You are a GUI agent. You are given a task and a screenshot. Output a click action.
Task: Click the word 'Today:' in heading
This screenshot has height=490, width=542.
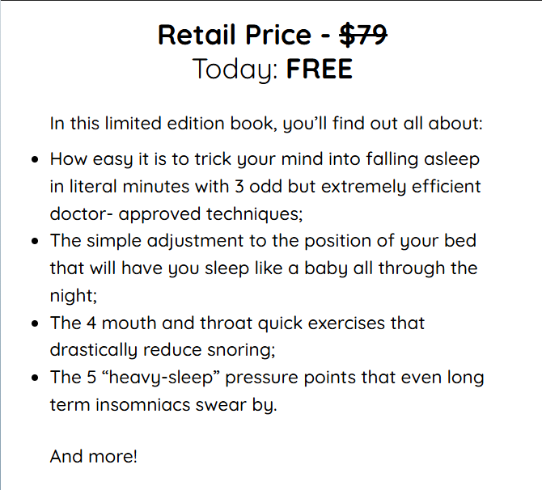click(x=235, y=70)
